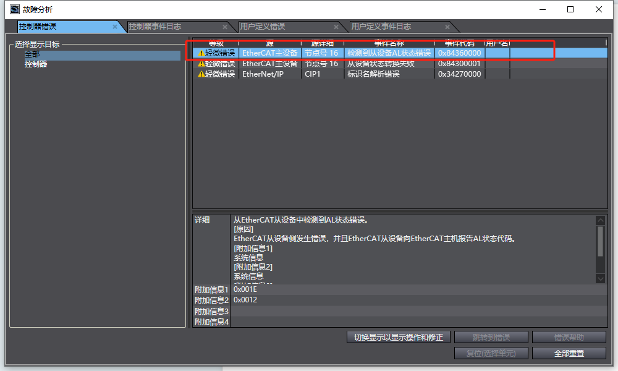618x371 pixels.
Task: Click the empty 附加信息4 value field
Action: [420, 322]
